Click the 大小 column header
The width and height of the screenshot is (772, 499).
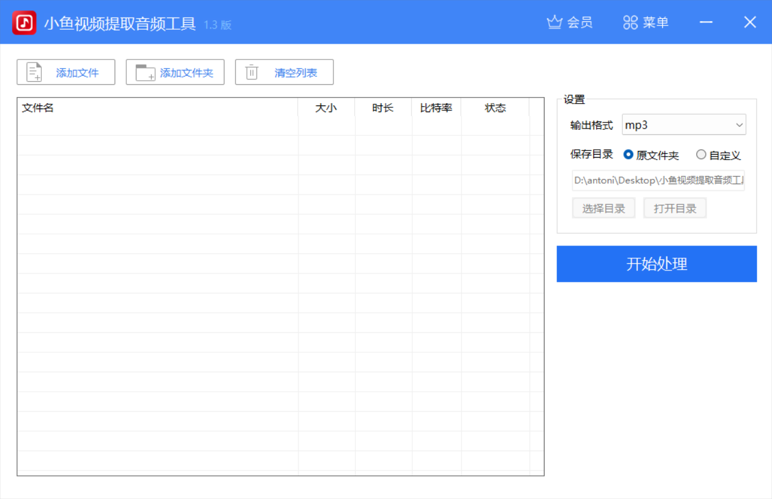point(326,108)
